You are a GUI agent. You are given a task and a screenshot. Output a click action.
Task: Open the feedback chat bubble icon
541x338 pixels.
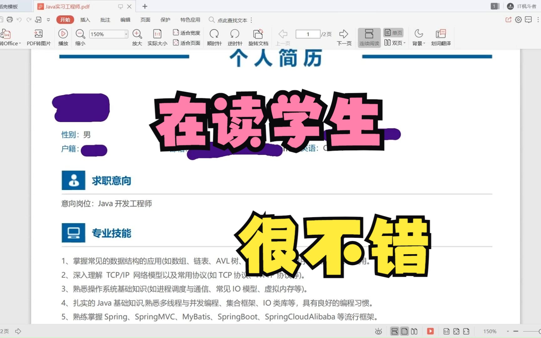528,20
